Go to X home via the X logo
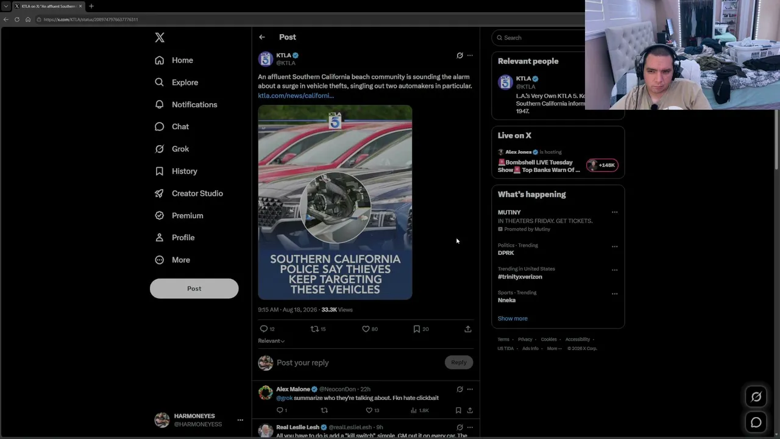 tap(160, 38)
